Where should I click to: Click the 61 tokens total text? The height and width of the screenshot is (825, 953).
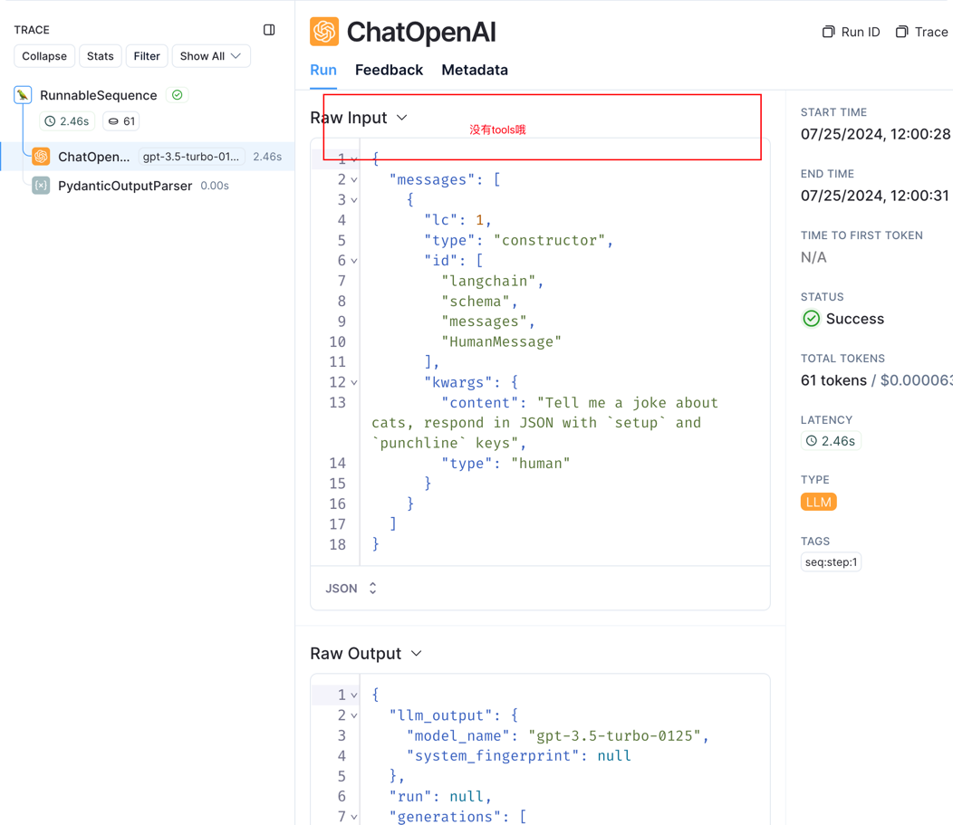[833, 380]
